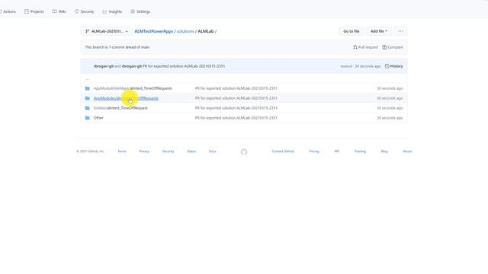Image resolution: width=488 pixels, height=274 pixels.
Task: Click the Go to file button
Action: tap(351, 31)
